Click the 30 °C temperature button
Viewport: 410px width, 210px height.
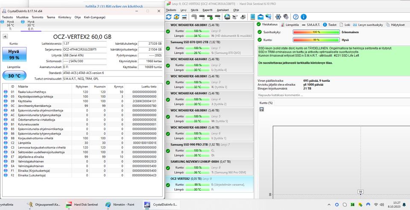[x=14, y=75]
